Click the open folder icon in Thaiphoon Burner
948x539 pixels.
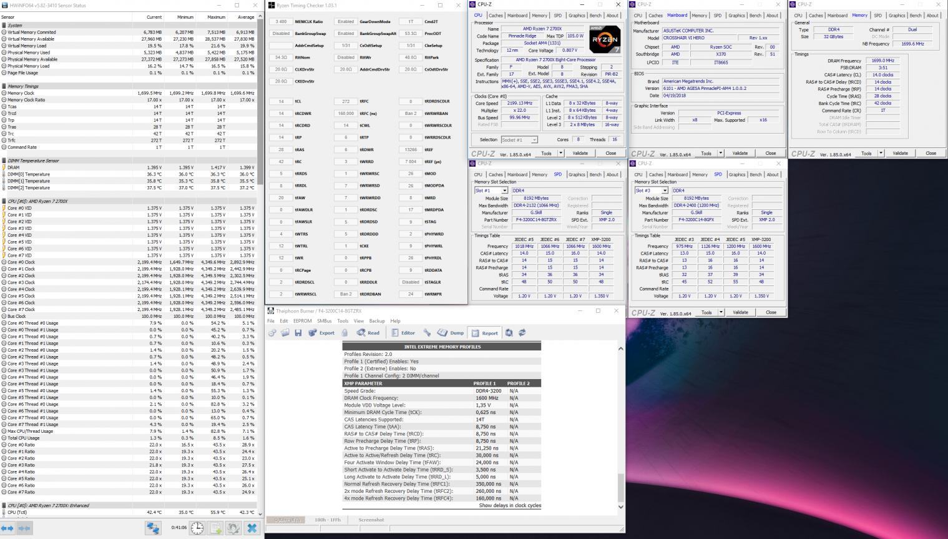click(285, 333)
